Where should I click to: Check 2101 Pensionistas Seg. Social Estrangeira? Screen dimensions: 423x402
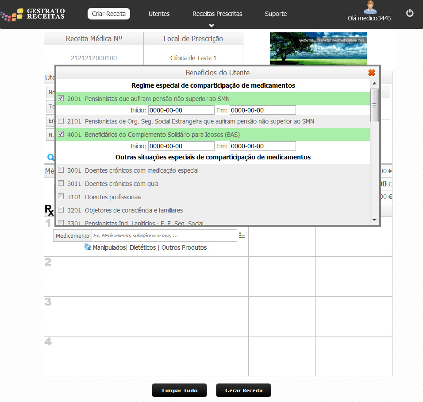[61, 120]
